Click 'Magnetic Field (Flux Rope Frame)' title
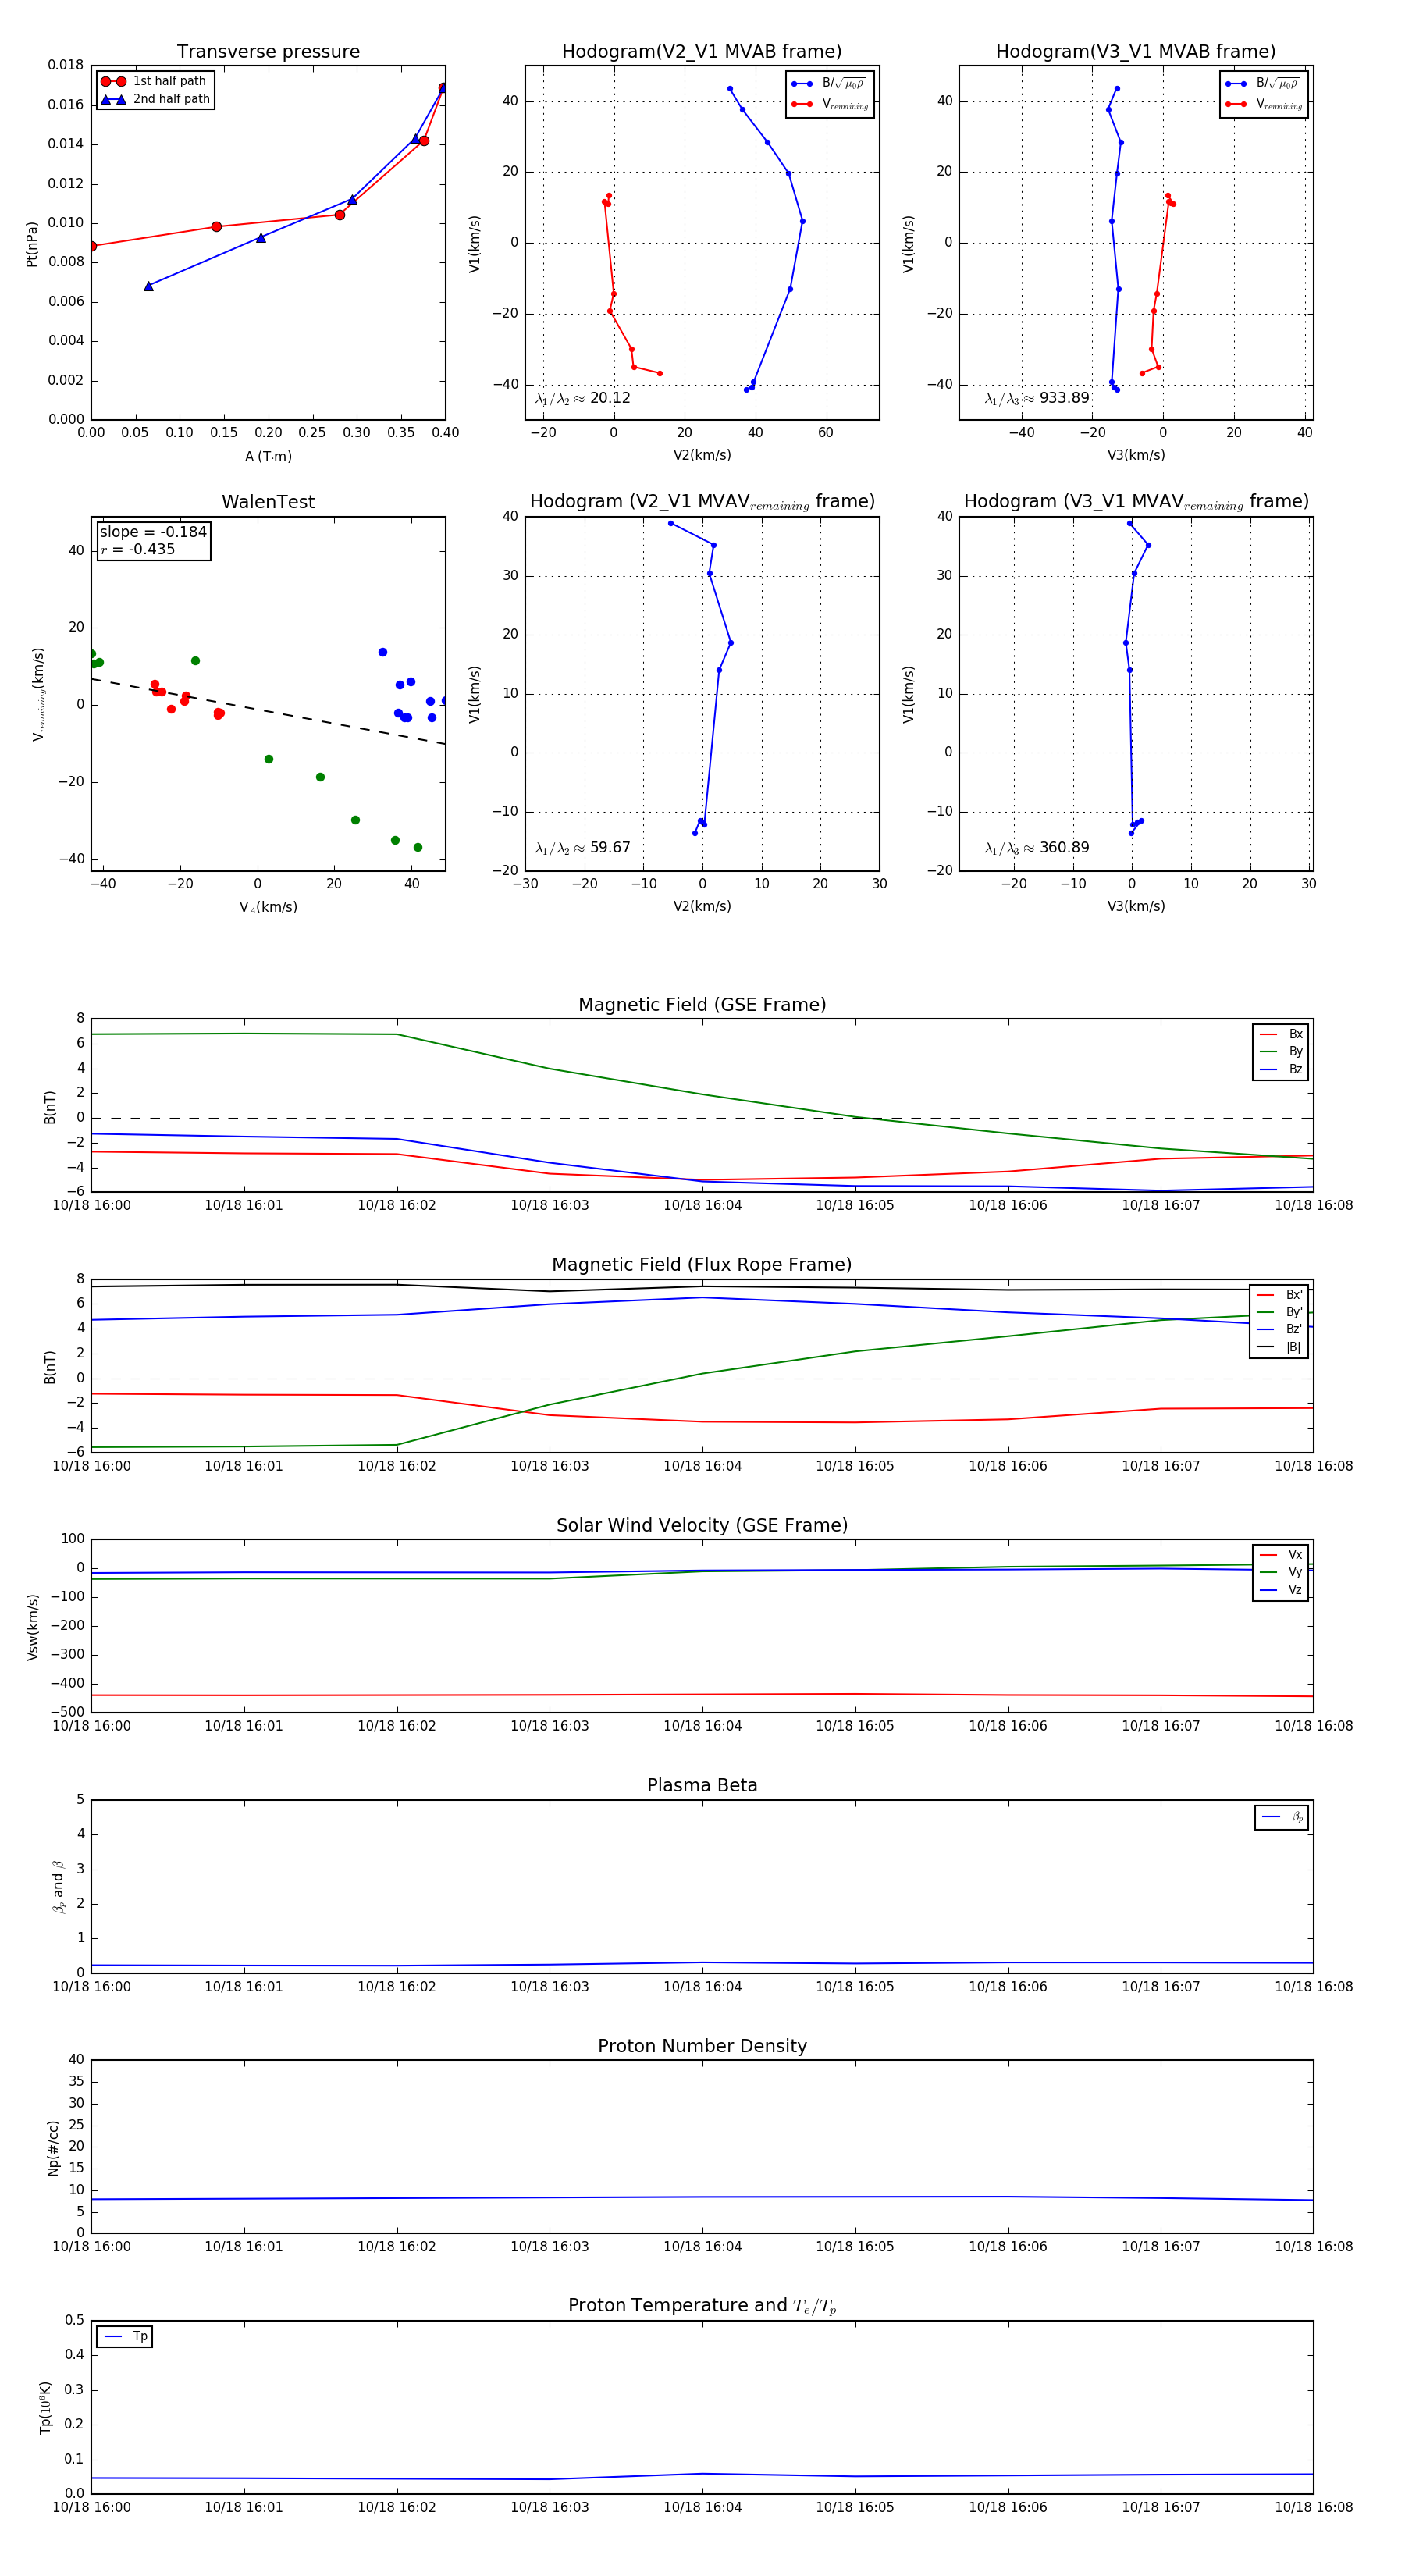Screen dimensions: 1405x2576 702,1265
